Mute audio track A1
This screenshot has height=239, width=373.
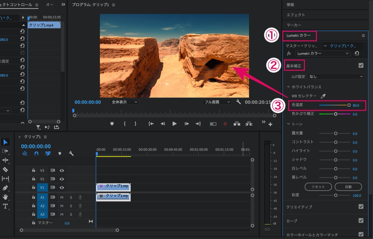tap(62, 197)
